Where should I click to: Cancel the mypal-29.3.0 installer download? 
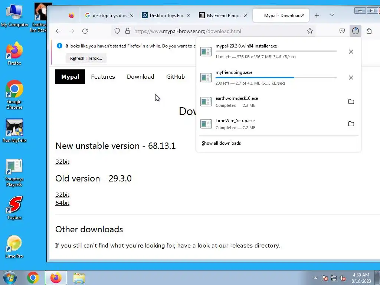[x=351, y=51]
